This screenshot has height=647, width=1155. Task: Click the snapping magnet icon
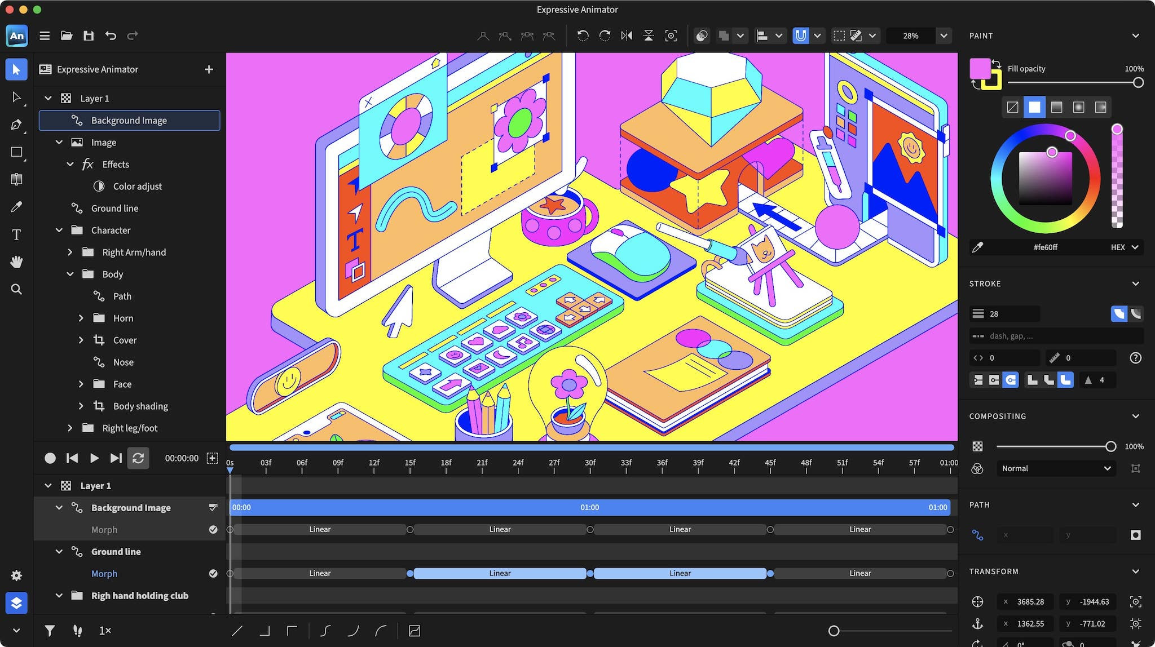coord(800,36)
